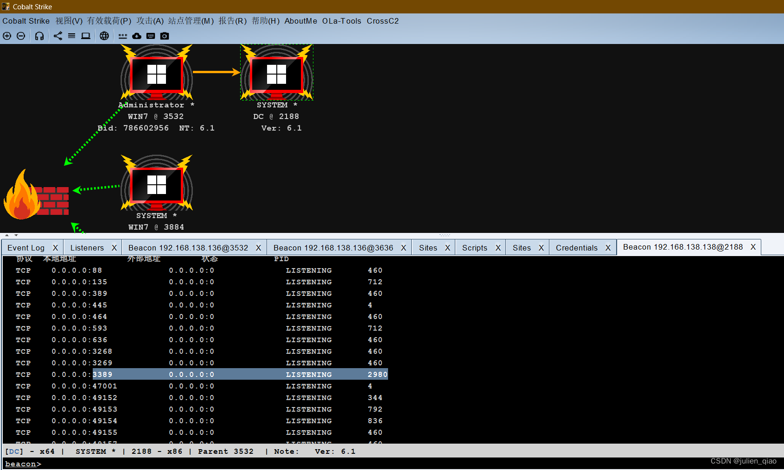This screenshot has height=470, width=784.
Task: Click the 0.0.0.0:636 local address
Action: pos(79,339)
